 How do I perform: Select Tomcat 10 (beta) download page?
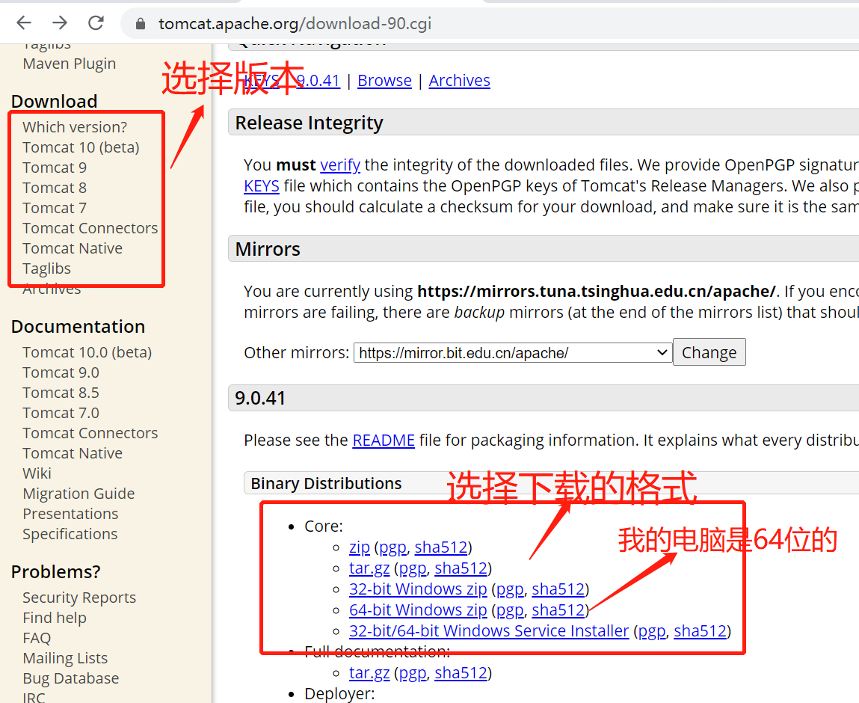[81, 147]
